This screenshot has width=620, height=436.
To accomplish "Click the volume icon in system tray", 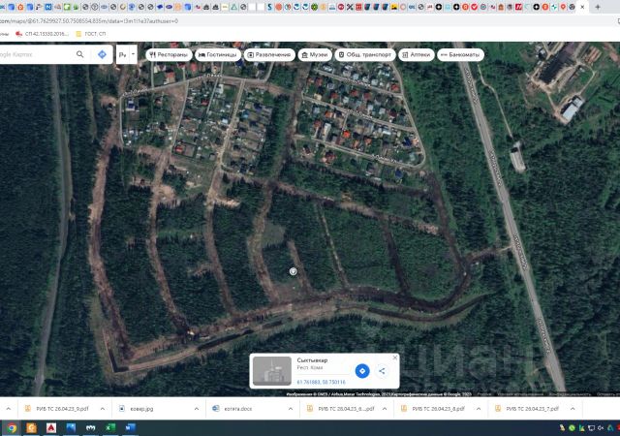I will click(x=601, y=427).
